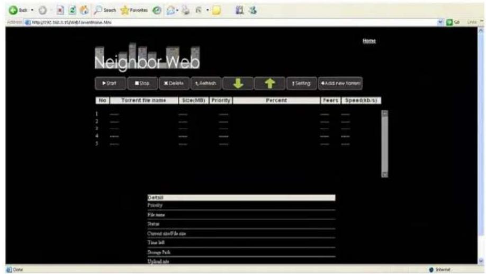The width and height of the screenshot is (486, 274).
Task: Click the browser Back button
Action: [17, 10]
